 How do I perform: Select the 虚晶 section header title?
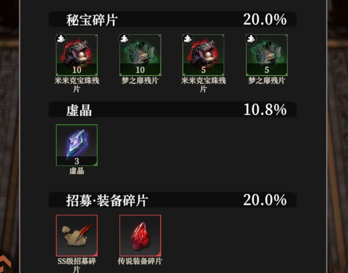point(79,110)
